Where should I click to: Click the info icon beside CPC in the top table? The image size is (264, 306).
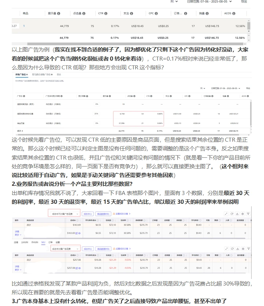(156, 14)
